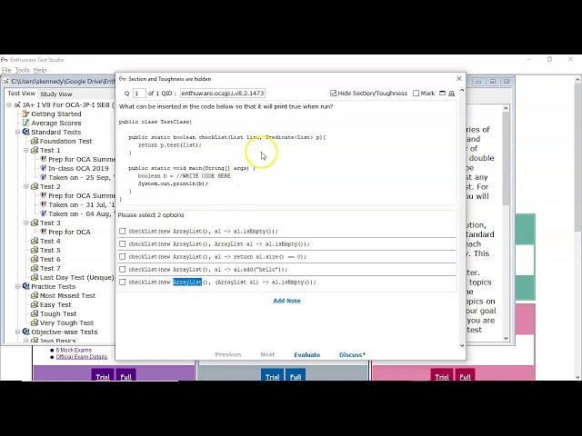This screenshot has height=436, width=582.
Task: Collapse the Test 3 tree node
Action: 26,223
